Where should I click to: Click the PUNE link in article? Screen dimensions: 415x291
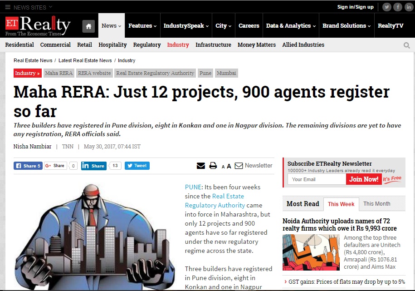click(193, 187)
